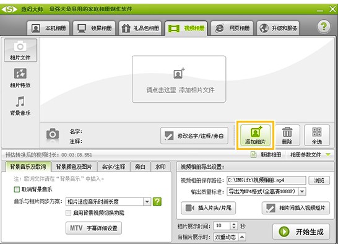Screen dimensions: 338x244
Task: Select the 水印 settings tab
Action: pos(160,167)
